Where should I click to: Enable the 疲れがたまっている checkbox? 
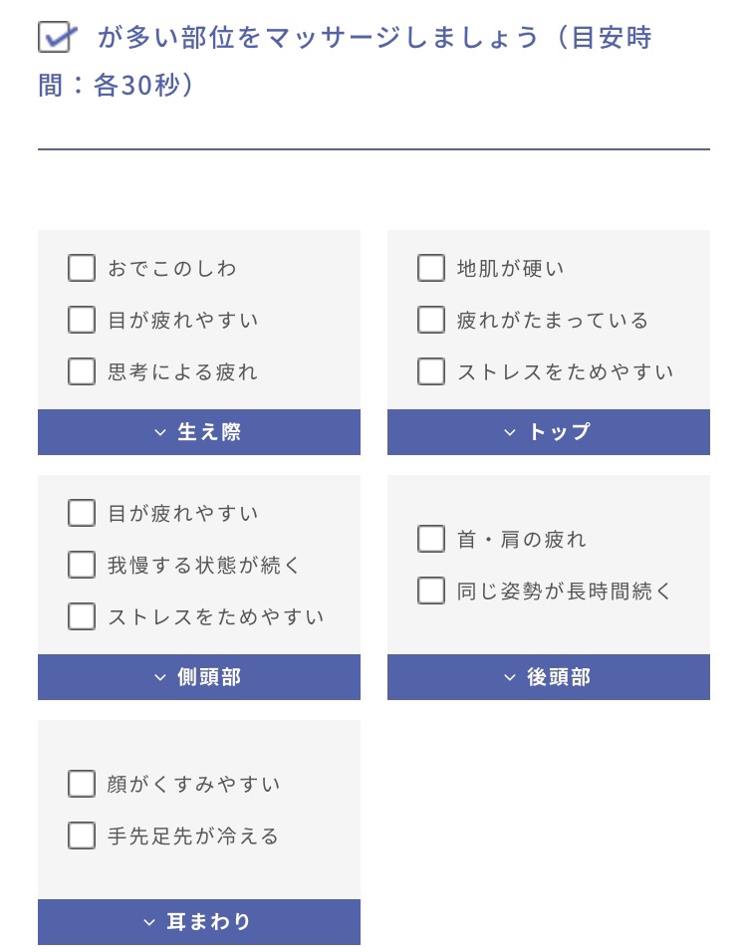coord(431,320)
